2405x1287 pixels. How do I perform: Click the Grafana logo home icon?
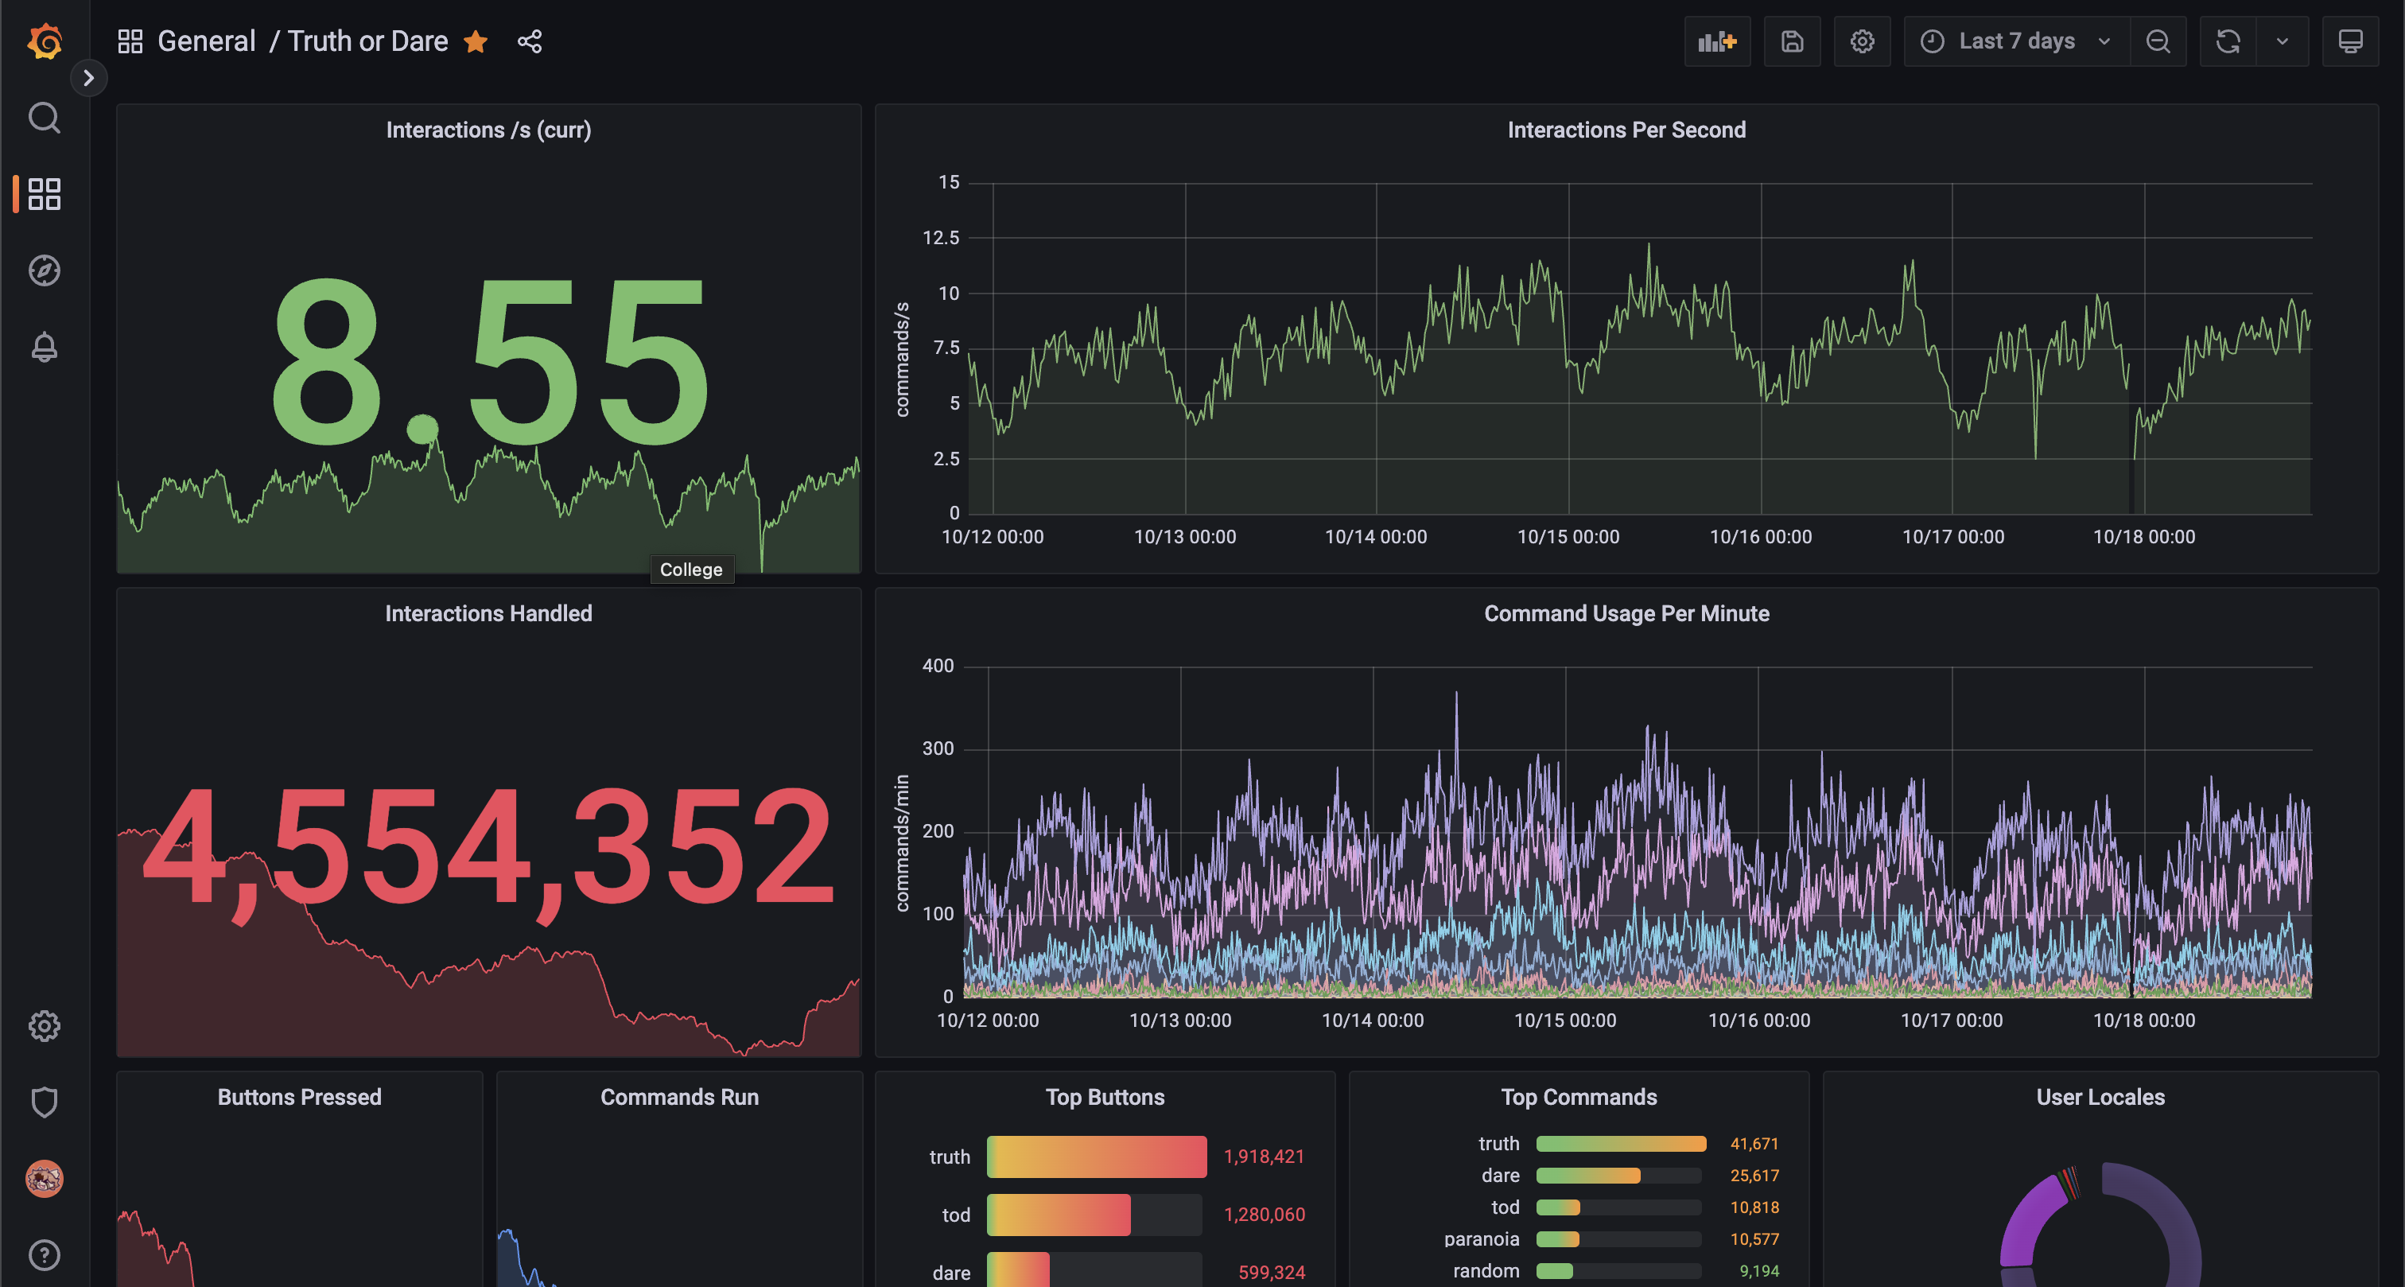click(44, 41)
